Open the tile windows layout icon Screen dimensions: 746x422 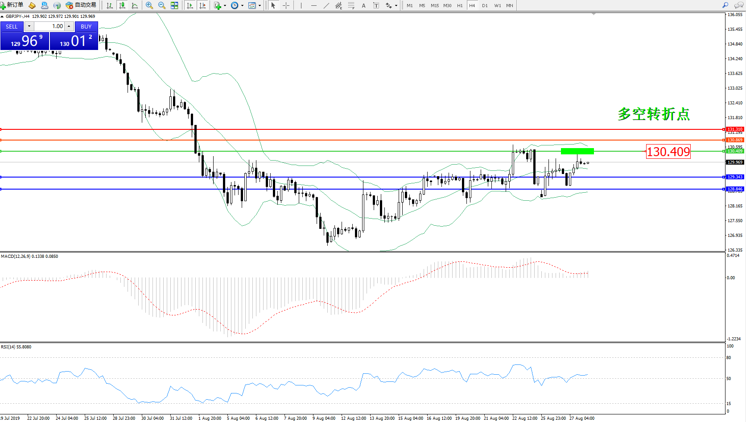pos(174,5)
